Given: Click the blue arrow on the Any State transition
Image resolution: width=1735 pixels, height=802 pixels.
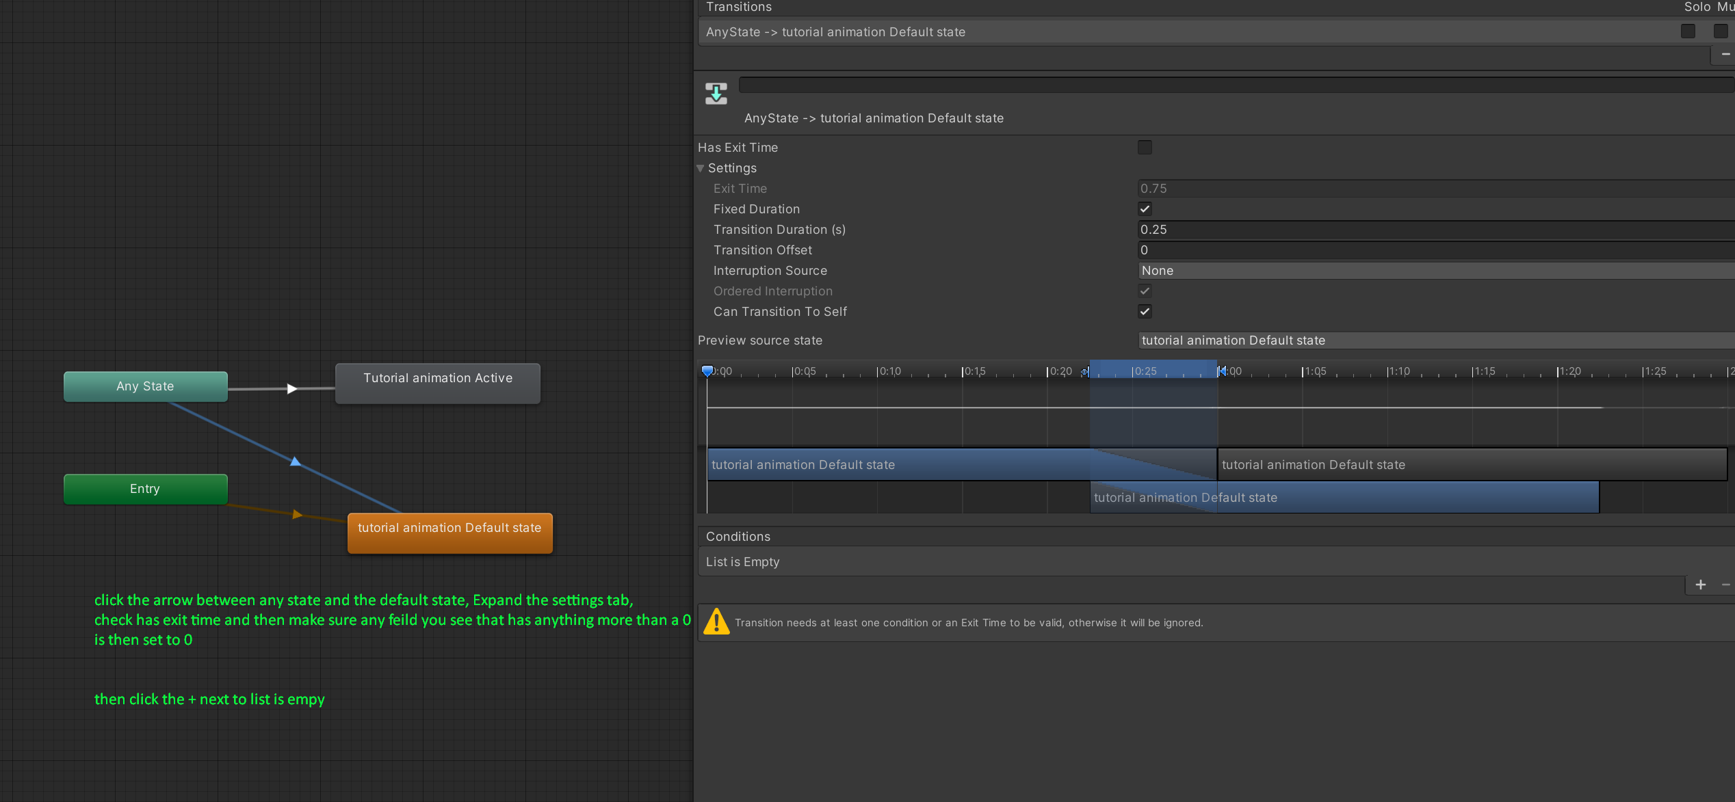Looking at the screenshot, I should click(296, 462).
